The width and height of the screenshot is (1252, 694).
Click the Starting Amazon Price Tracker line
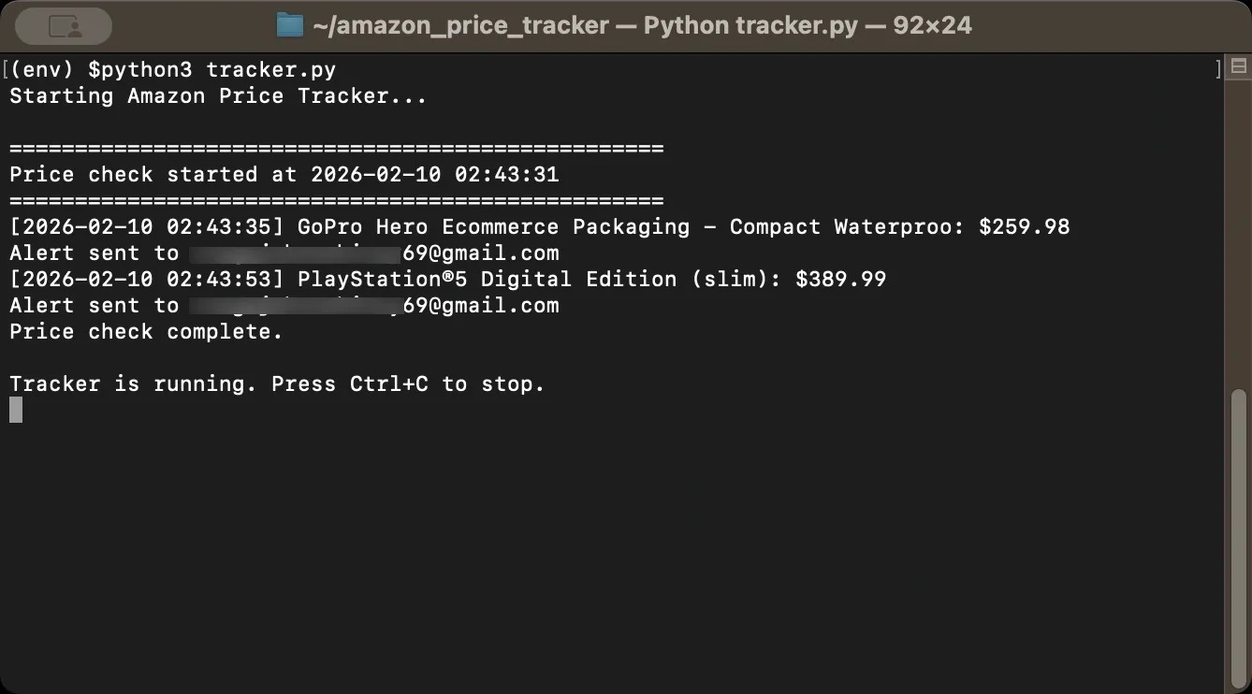pyautogui.click(x=217, y=95)
